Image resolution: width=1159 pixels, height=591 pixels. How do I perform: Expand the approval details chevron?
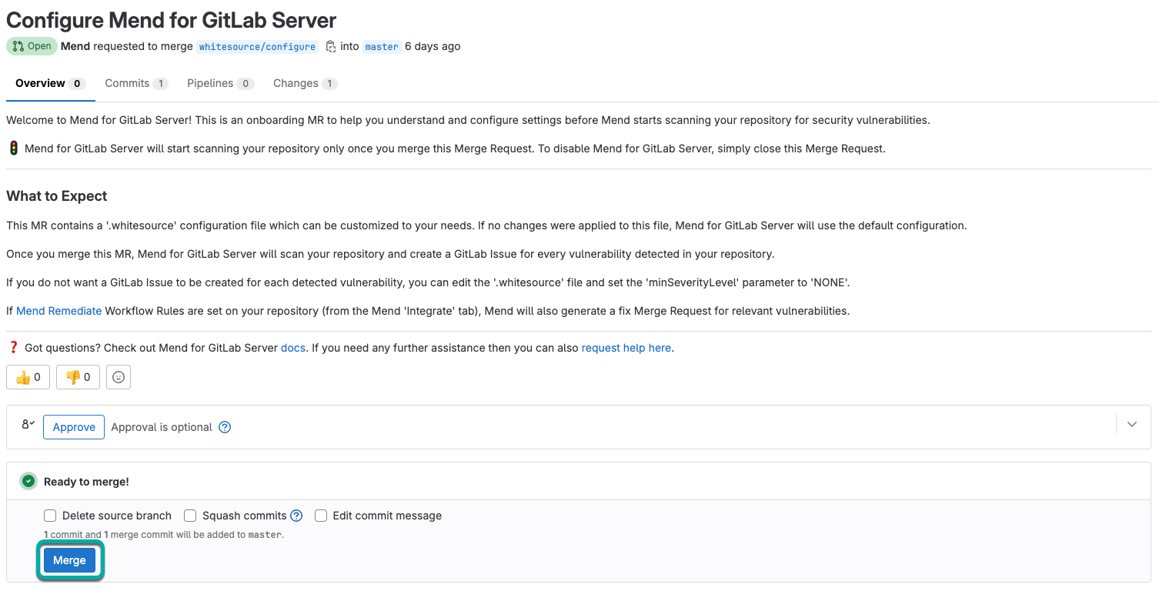[x=1131, y=424]
